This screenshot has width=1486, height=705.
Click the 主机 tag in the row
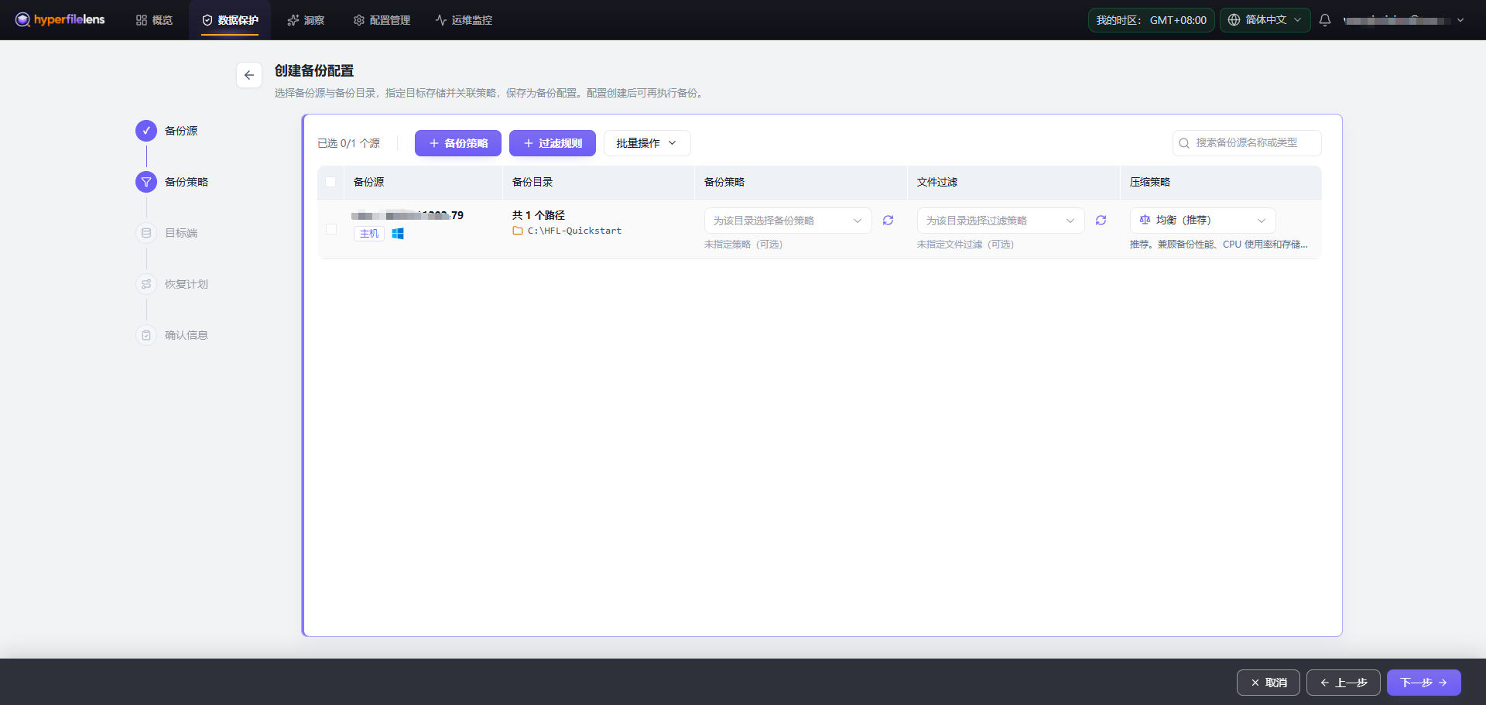click(369, 234)
